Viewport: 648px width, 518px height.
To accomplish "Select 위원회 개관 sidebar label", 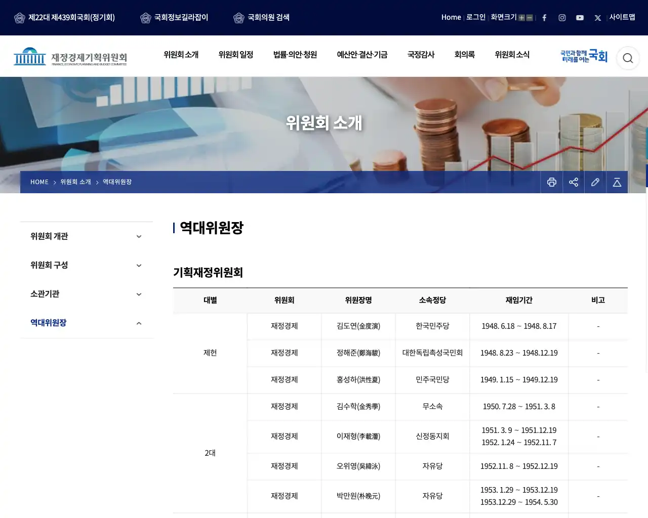I will [x=49, y=236].
